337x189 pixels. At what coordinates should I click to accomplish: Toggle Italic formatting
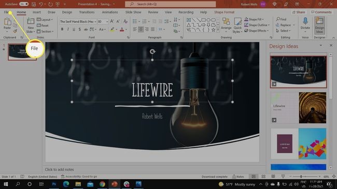68,30
